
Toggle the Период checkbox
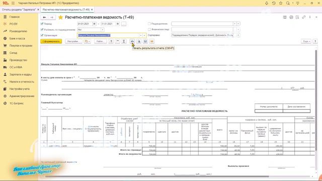tap(42, 24)
